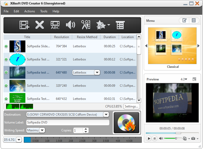This screenshot has height=149, width=203.
Task: Increase copies with the up arrow
Action: (86, 129)
